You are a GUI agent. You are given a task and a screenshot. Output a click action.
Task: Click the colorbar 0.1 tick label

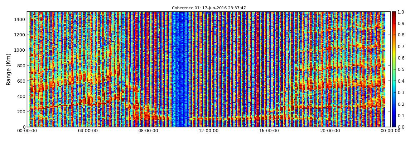click(x=401, y=115)
